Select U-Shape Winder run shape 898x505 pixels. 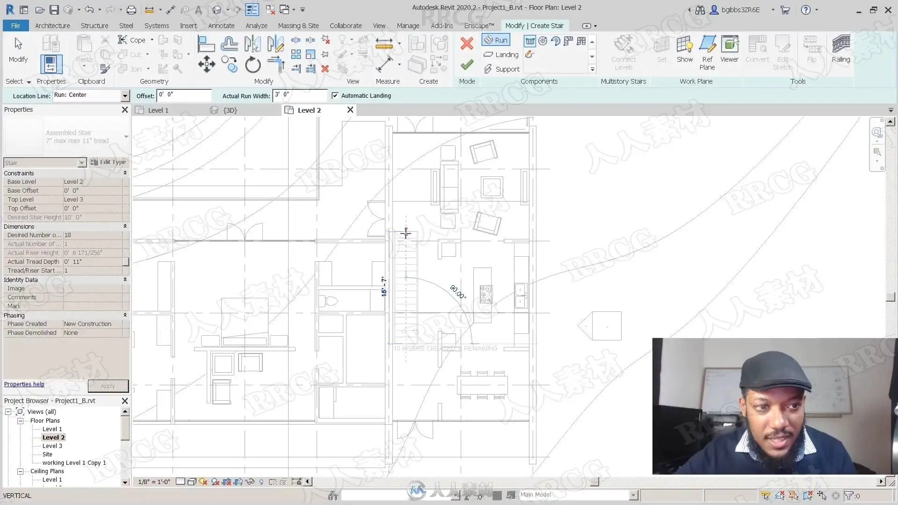[x=581, y=41]
